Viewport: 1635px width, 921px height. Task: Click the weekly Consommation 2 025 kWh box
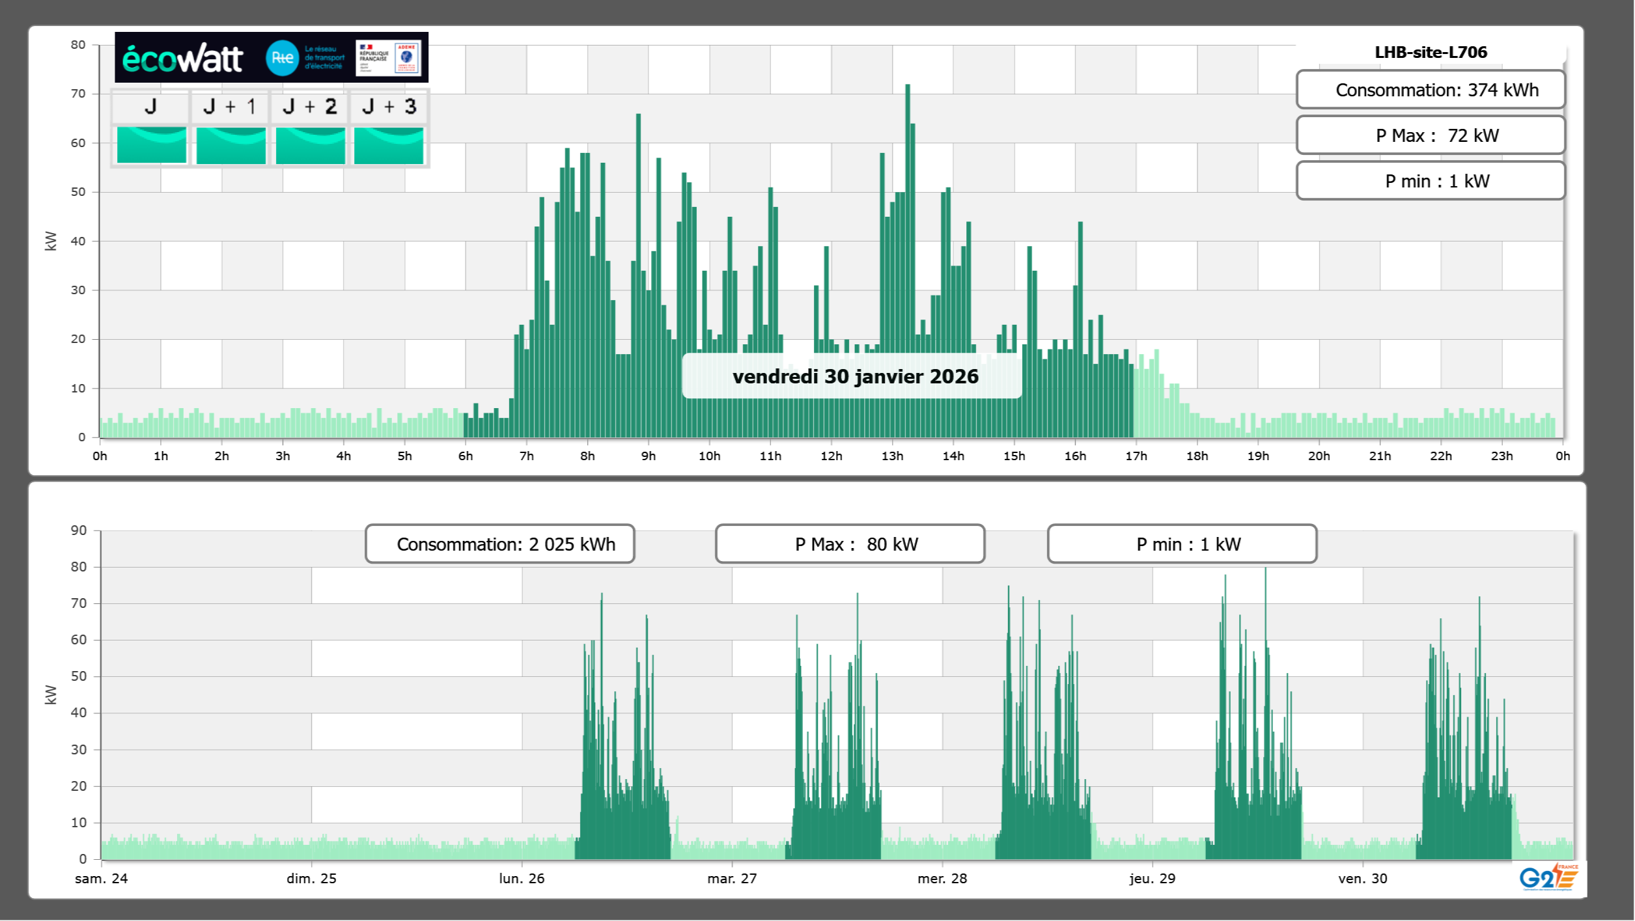click(499, 544)
